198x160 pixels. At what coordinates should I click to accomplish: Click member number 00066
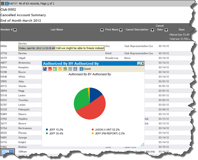pyautogui.click(x=4, y=46)
